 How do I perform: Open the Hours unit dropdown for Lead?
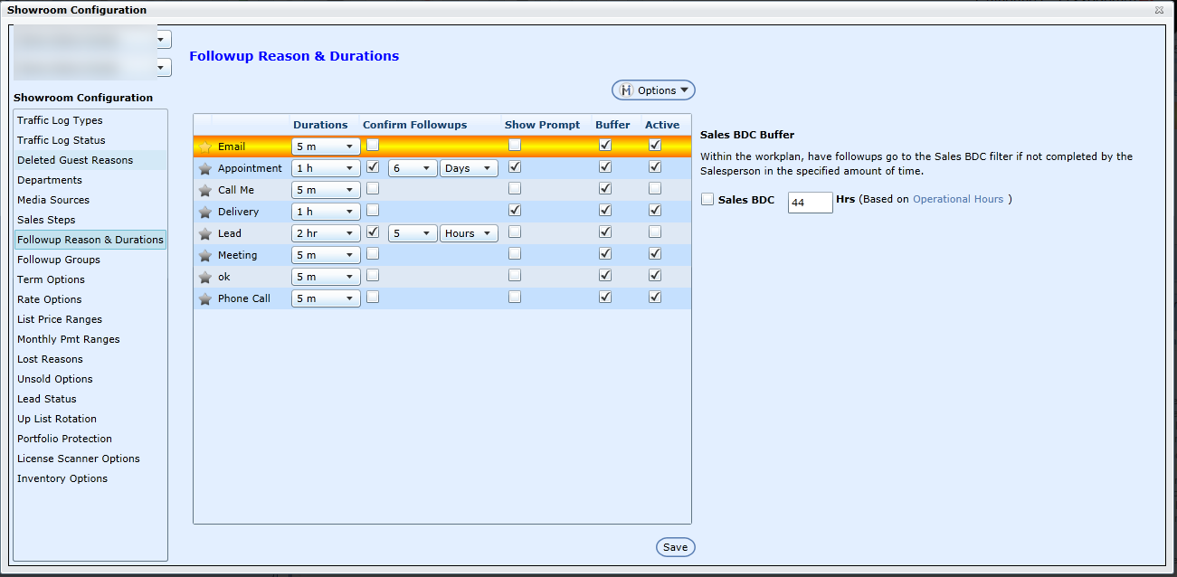(x=469, y=233)
